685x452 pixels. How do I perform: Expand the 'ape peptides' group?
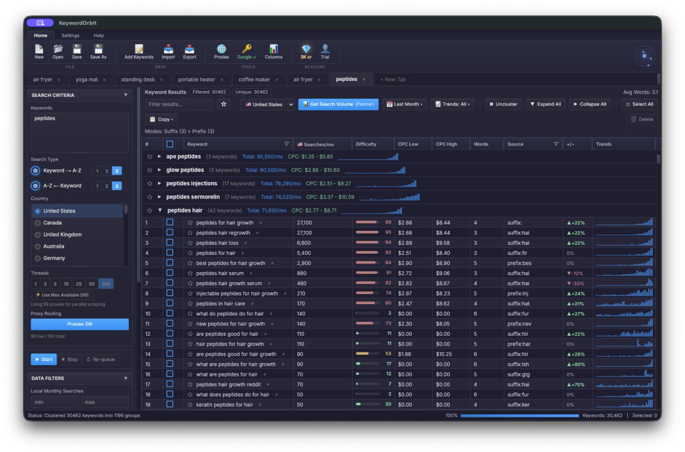159,156
